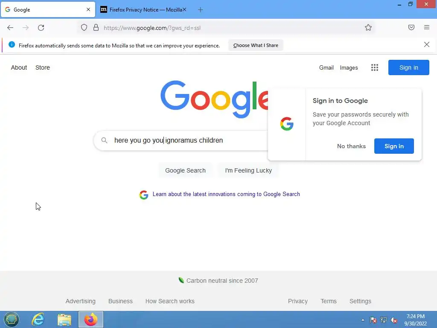The width and height of the screenshot is (437, 328).
Task: Open the taskbar clock and date
Action: (x=415, y=320)
